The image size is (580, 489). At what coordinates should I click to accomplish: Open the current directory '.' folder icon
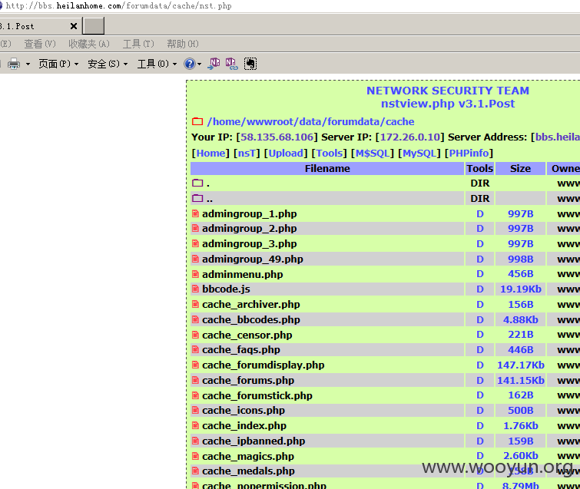tap(197, 183)
